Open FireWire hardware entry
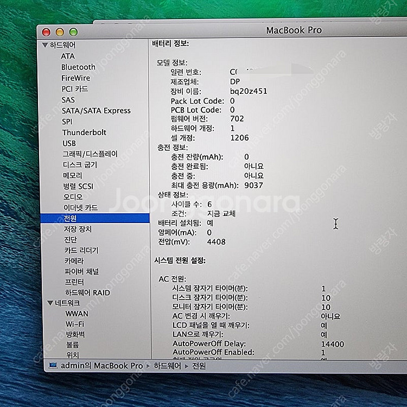Viewport: 407px width, 407px height. coord(75,78)
